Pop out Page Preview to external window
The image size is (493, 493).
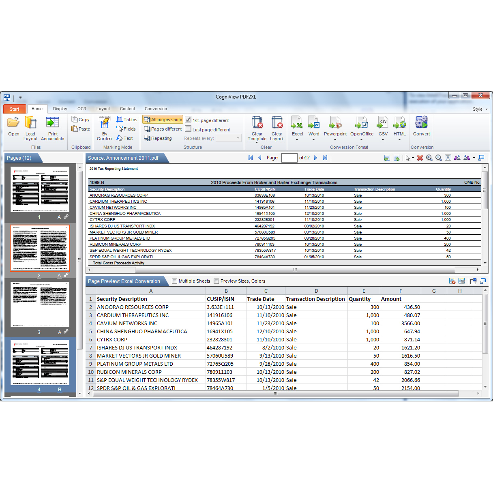pos(473,281)
